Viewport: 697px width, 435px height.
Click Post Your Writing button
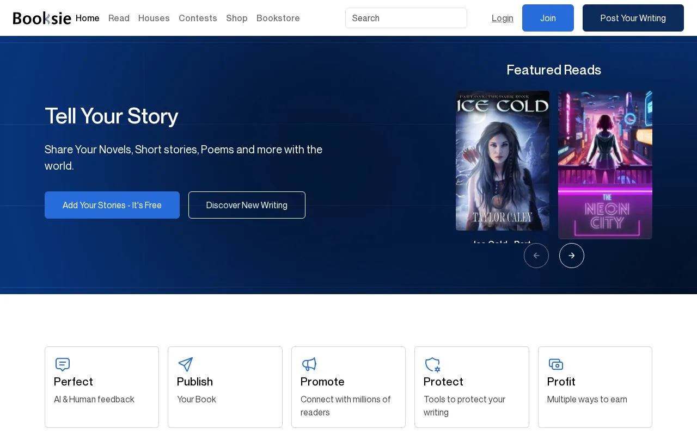[x=633, y=18]
